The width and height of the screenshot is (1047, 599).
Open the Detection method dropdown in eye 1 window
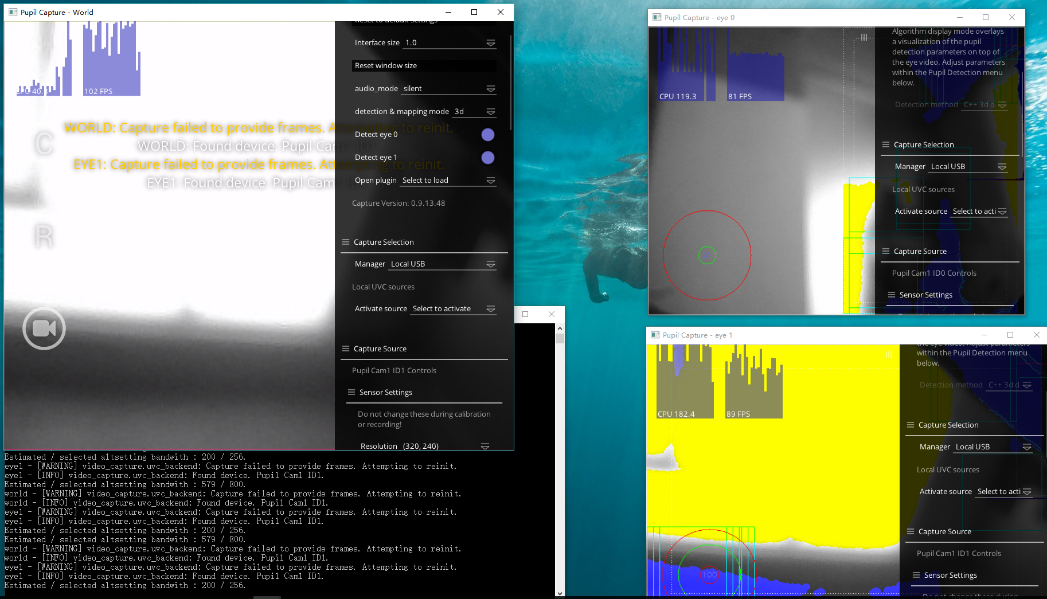pyautogui.click(x=1009, y=385)
